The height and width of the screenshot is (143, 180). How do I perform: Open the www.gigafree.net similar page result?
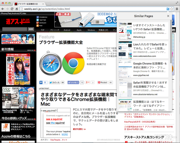tap(143, 69)
